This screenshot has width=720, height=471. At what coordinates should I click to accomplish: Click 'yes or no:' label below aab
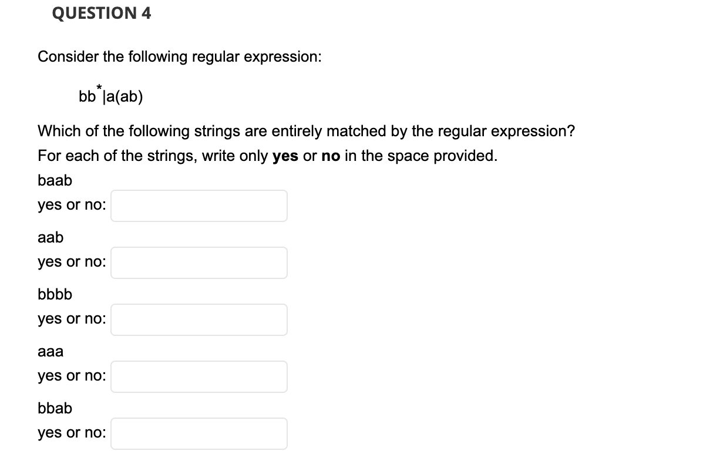72,263
